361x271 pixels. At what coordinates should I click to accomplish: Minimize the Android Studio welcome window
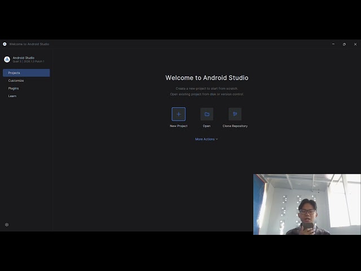click(333, 44)
